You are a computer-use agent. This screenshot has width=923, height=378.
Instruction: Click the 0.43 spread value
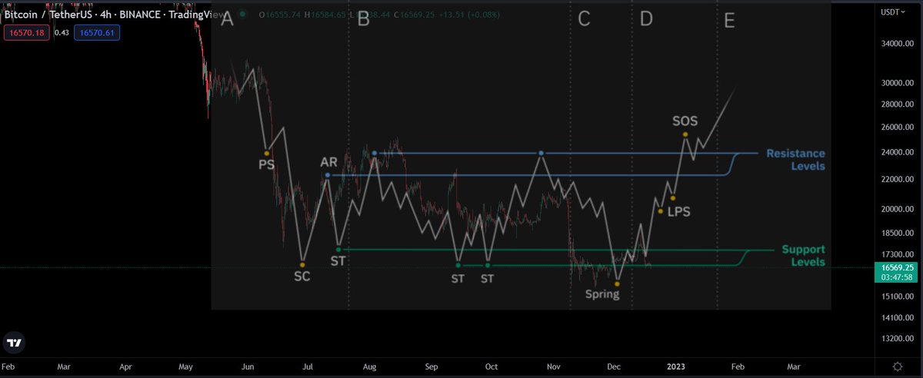(61, 31)
